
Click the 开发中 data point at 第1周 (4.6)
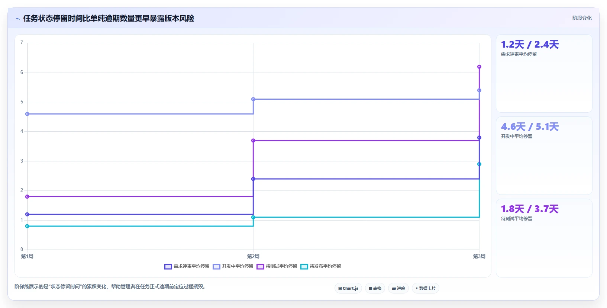[x=27, y=114]
